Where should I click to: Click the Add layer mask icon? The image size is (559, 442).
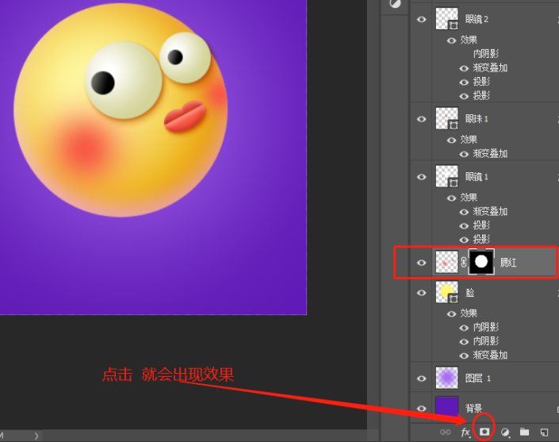point(484,432)
